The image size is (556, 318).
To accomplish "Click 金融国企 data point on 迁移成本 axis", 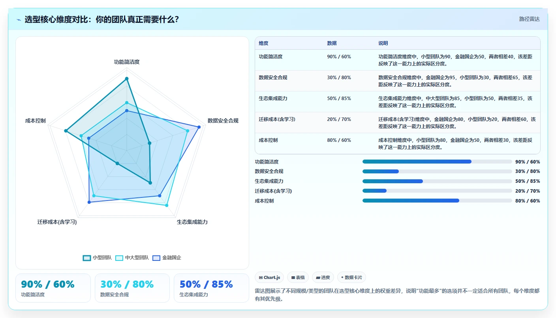I will click(89, 202).
